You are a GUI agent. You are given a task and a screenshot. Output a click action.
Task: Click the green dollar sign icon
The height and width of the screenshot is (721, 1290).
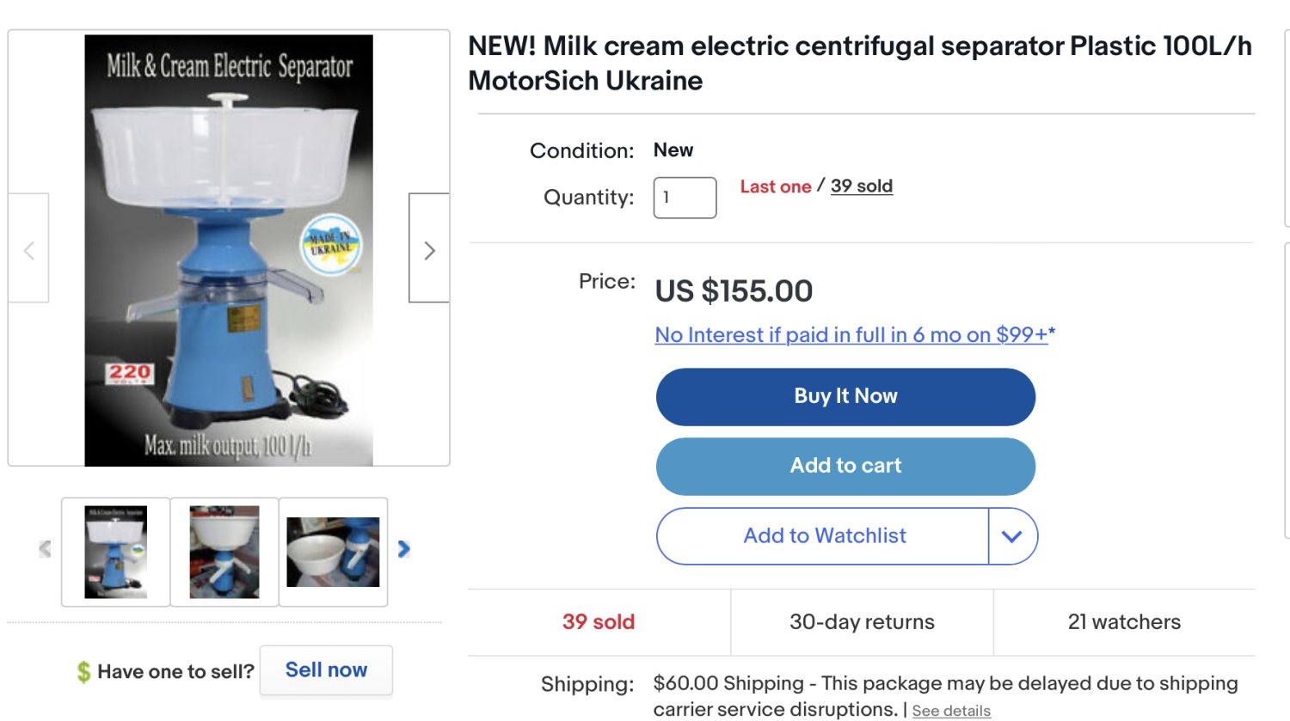coord(83,671)
